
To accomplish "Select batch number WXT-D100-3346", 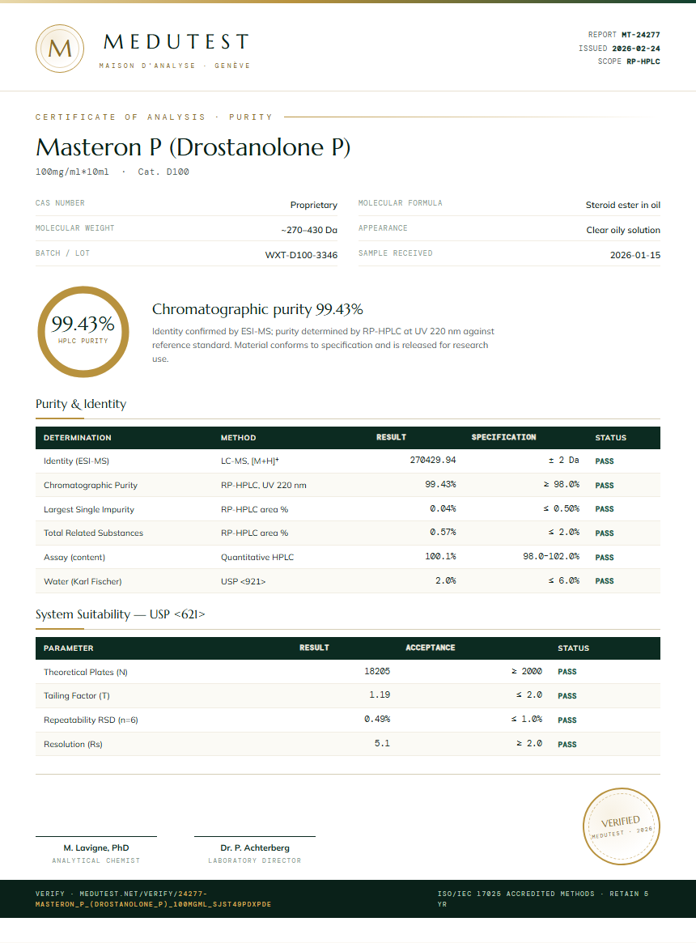I will pos(301,256).
